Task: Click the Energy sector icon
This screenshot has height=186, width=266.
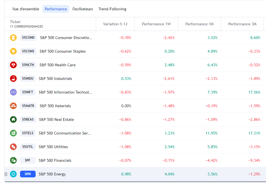Action: pos(13,174)
